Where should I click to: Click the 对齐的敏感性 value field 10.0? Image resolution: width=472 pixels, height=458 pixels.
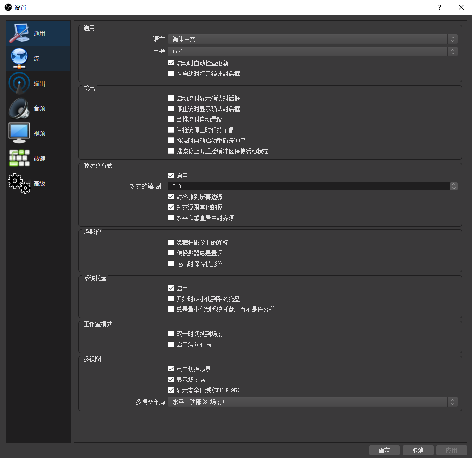309,186
